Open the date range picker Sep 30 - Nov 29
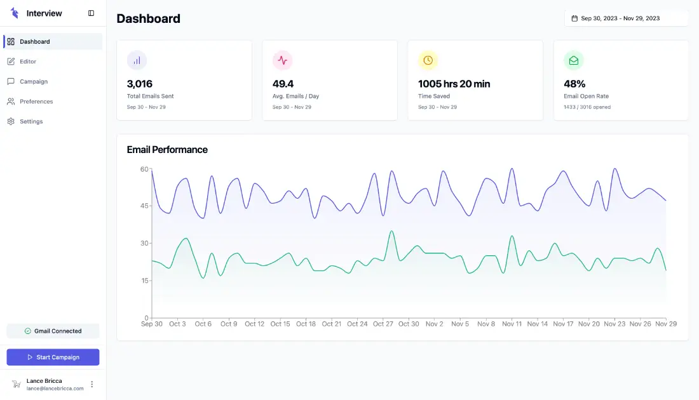Screen dimensions: 699x400 tap(626, 18)
